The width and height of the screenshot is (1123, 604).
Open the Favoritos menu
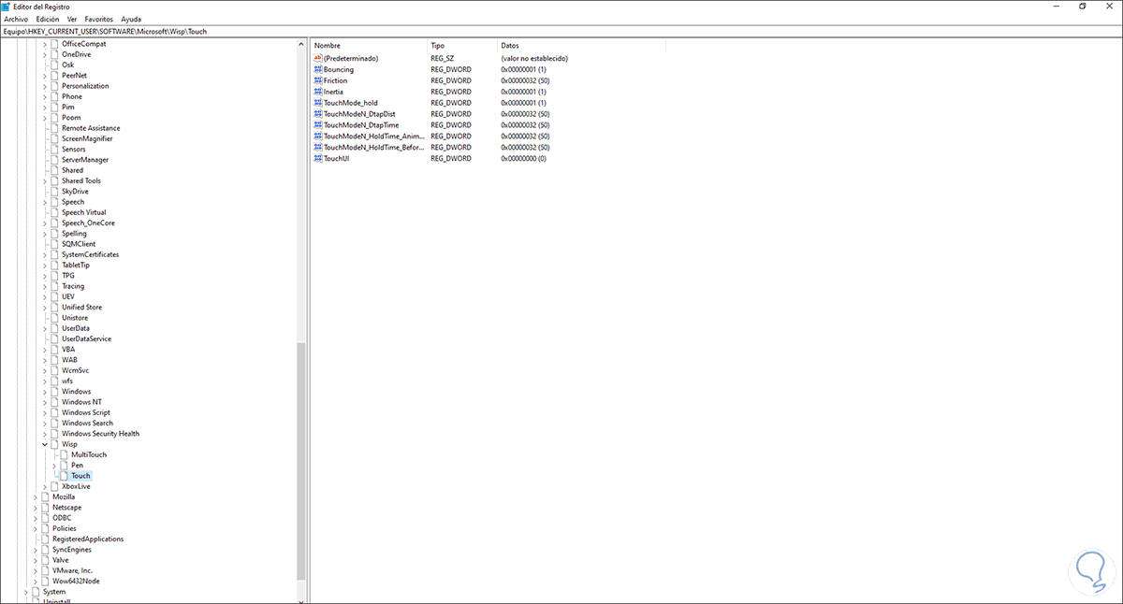(98, 18)
